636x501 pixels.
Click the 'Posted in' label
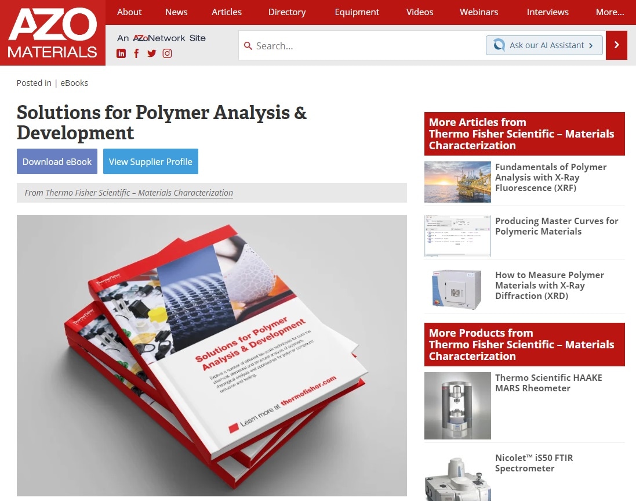34,83
